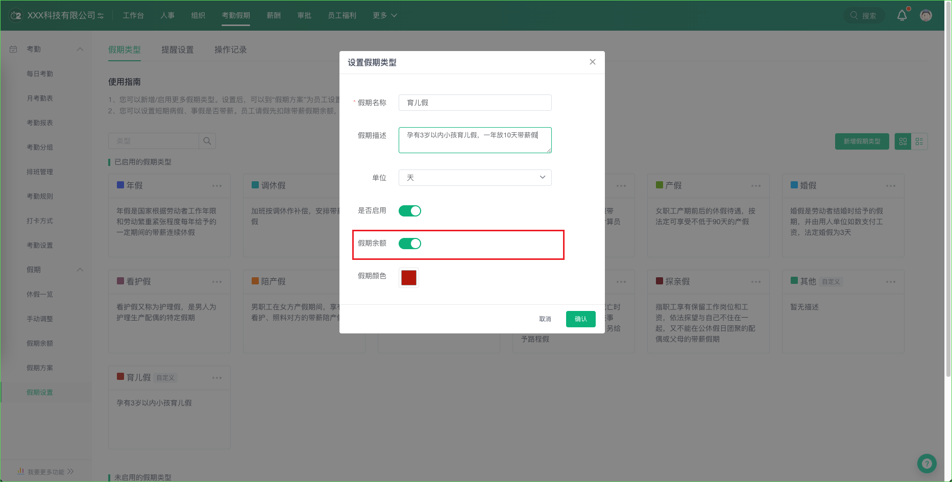Click the company logo icon
Image resolution: width=952 pixels, height=482 pixels.
click(x=16, y=15)
